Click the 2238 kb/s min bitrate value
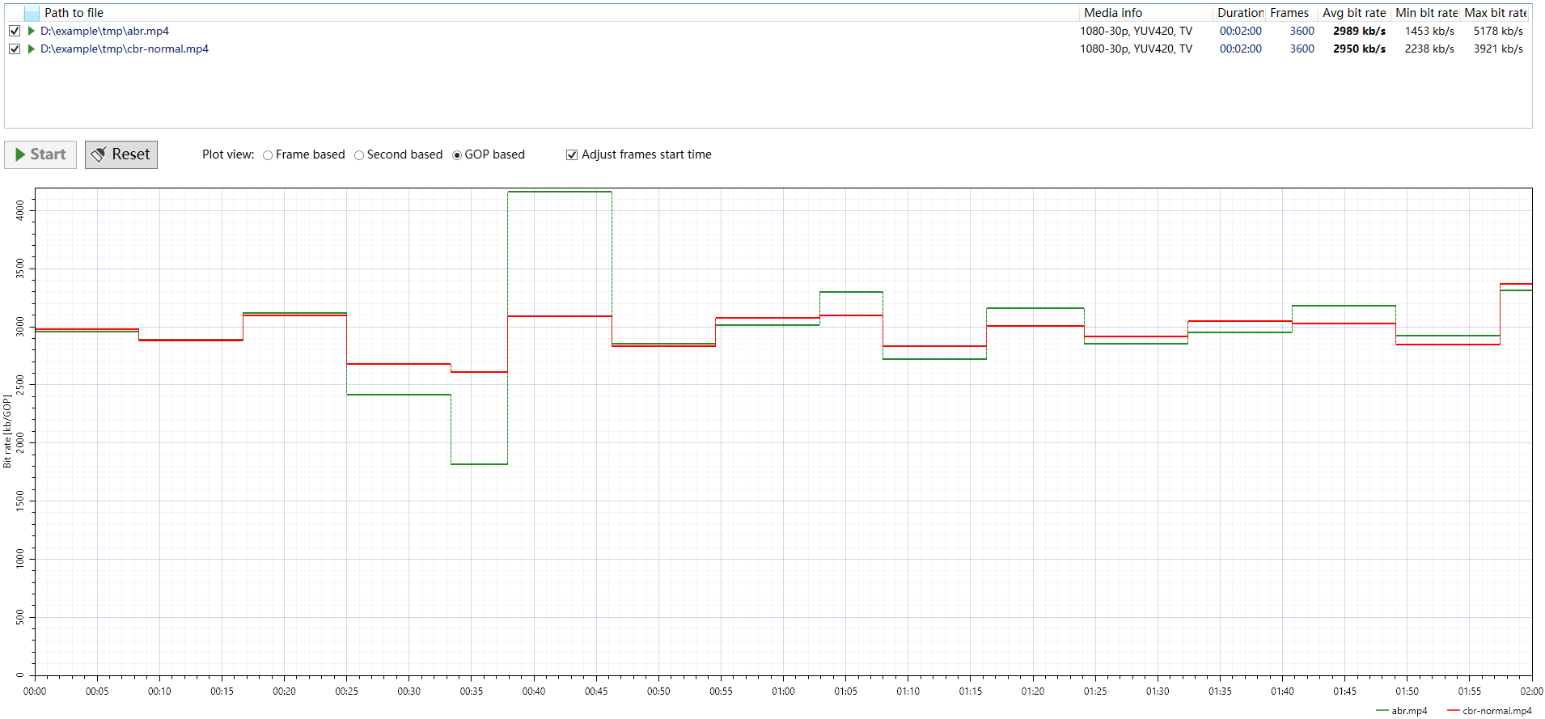Screen dimensions: 1545x719 click(1429, 49)
